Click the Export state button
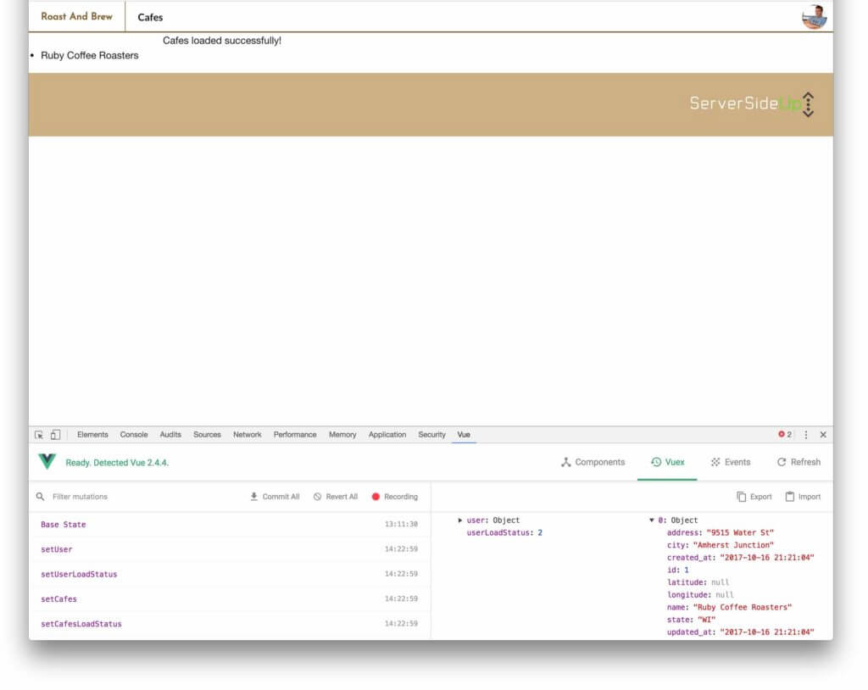This screenshot has height=690, width=868. [x=754, y=497]
